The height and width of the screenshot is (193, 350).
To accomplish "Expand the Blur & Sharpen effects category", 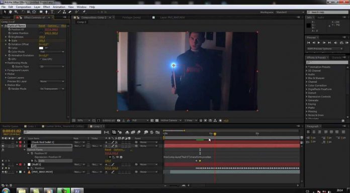I will tap(307, 78).
